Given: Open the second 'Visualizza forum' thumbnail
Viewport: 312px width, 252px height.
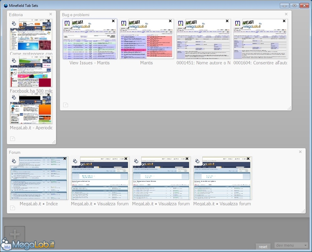Looking at the screenshot, I should pyautogui.click(x=161, y=178).
